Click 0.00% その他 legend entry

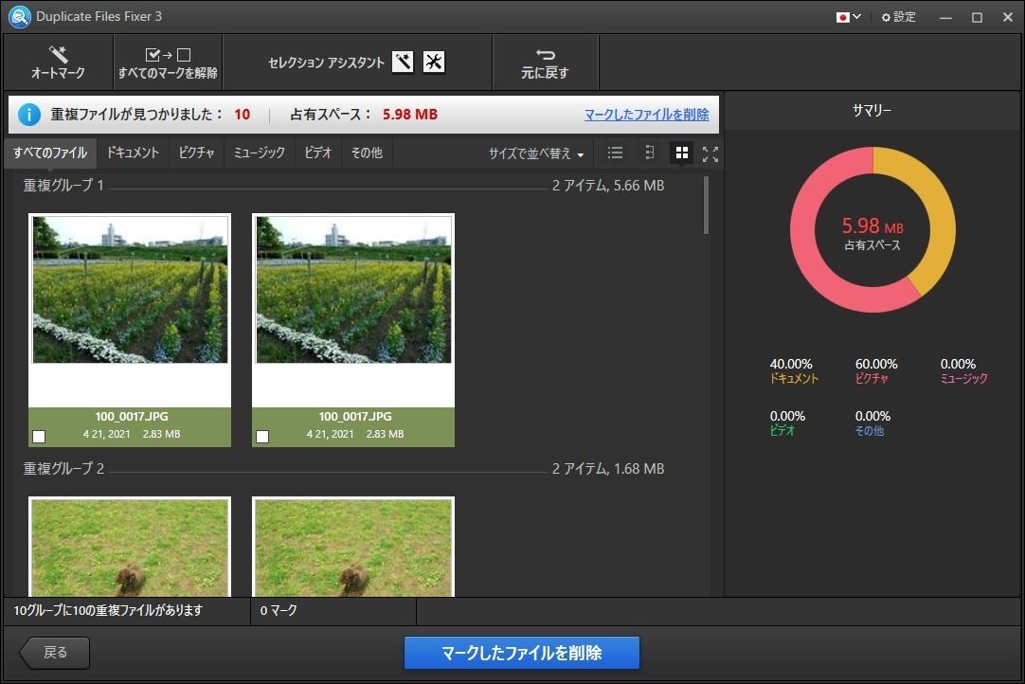(872, 423)
